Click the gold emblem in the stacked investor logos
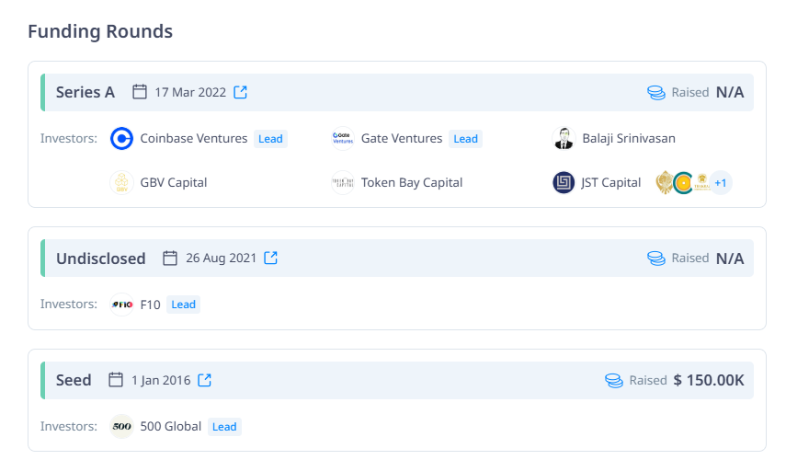 pyautogui.click(x=664, y=182)
